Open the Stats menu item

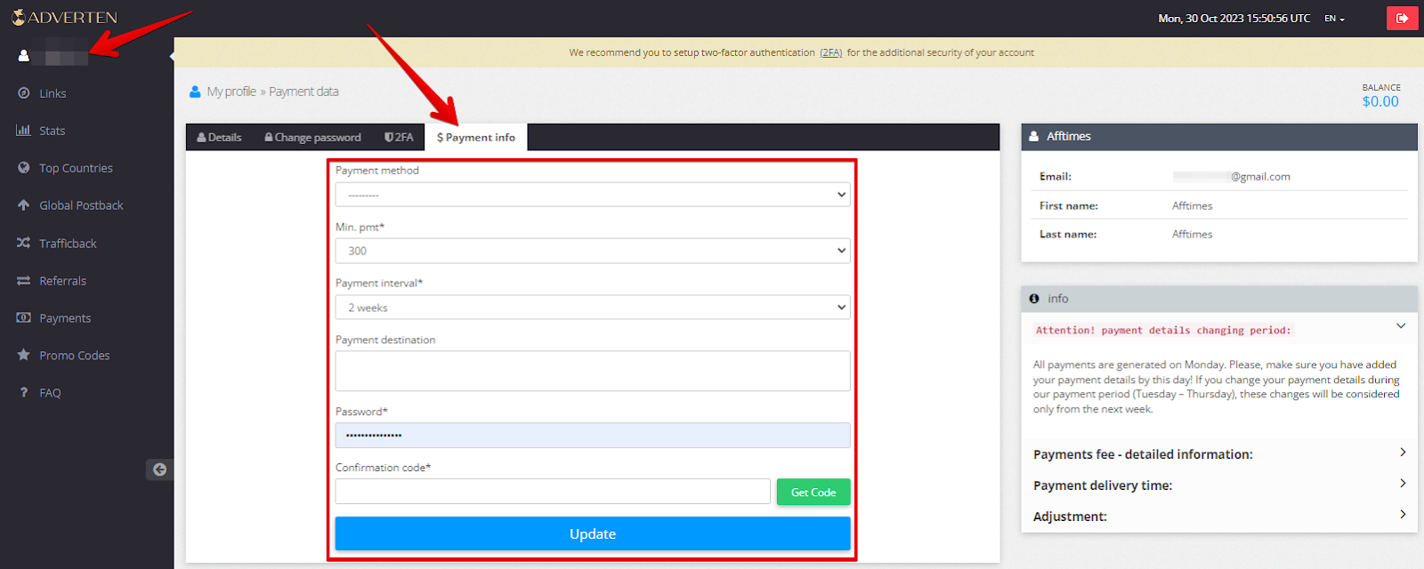click(53, 131)
